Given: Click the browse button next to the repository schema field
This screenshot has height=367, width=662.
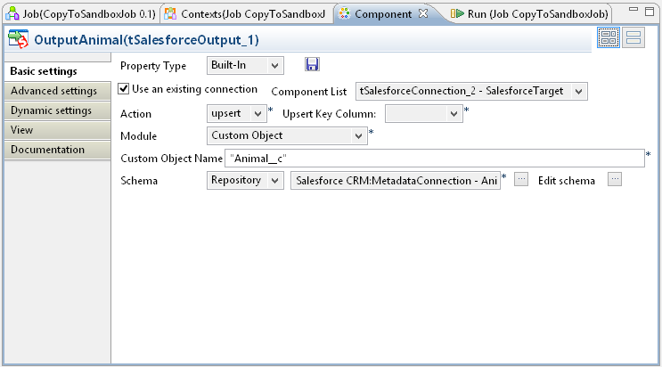Looking at the screenshot, I should pyautogui.click(x=522, y=180).
